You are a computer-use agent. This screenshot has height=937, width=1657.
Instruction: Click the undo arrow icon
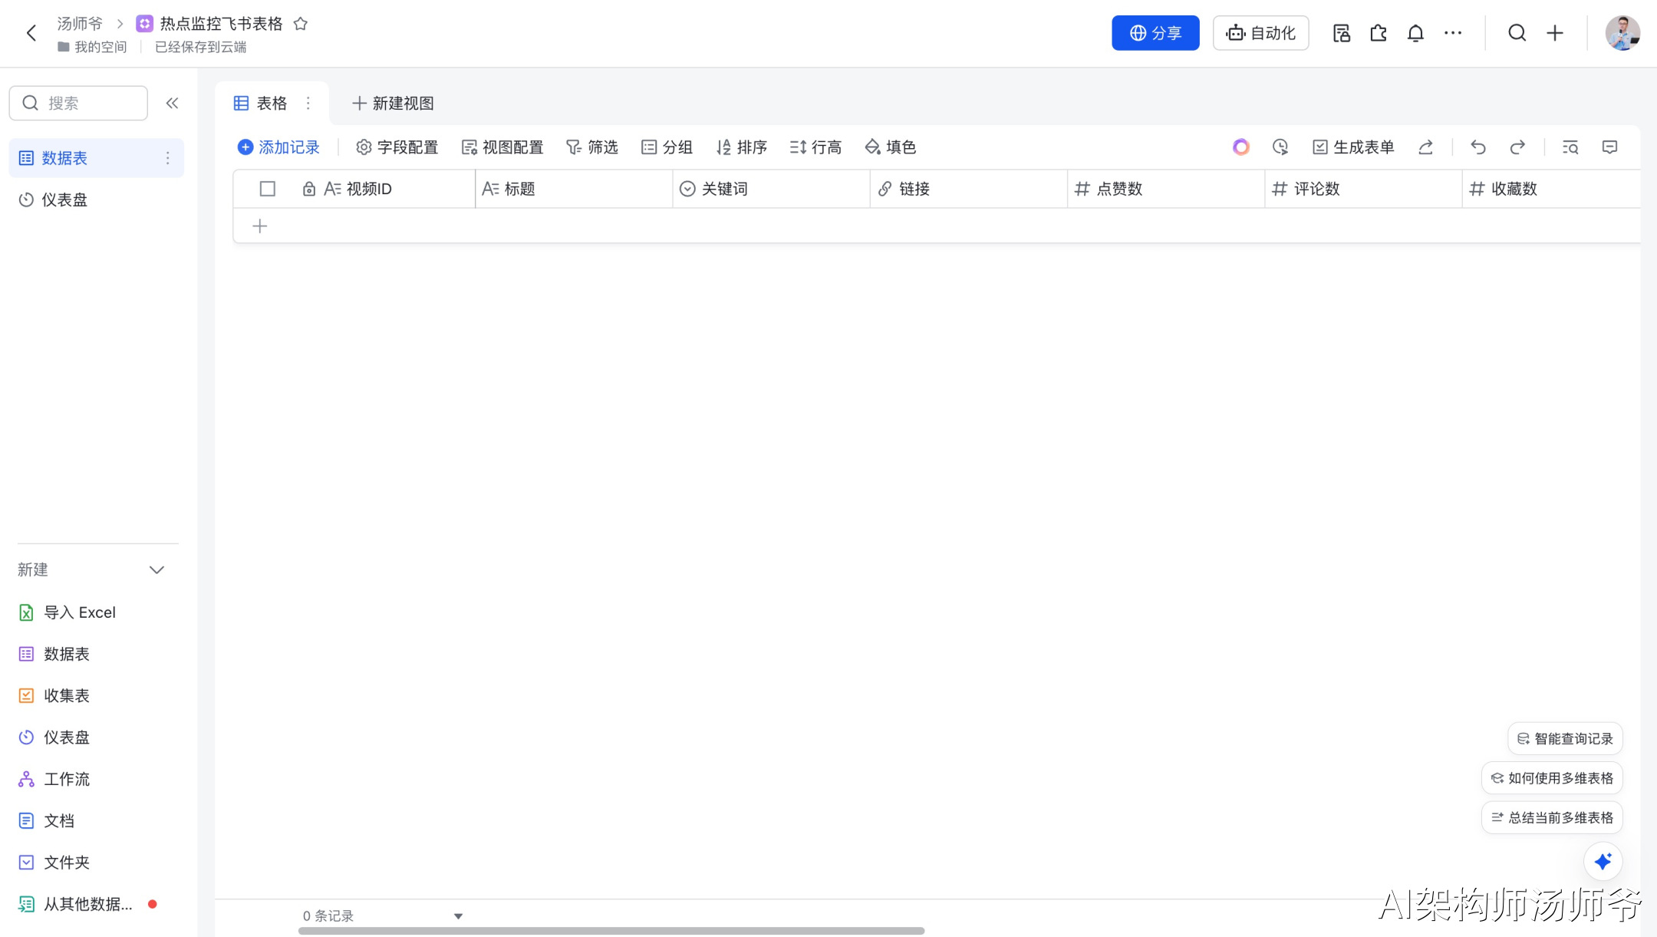click(x=1477, y=147)
